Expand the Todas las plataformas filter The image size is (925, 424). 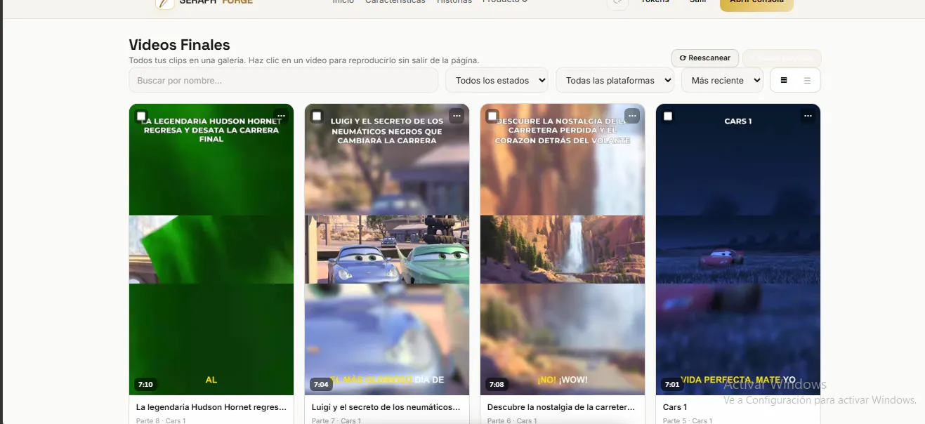click(x=615, y=80)
